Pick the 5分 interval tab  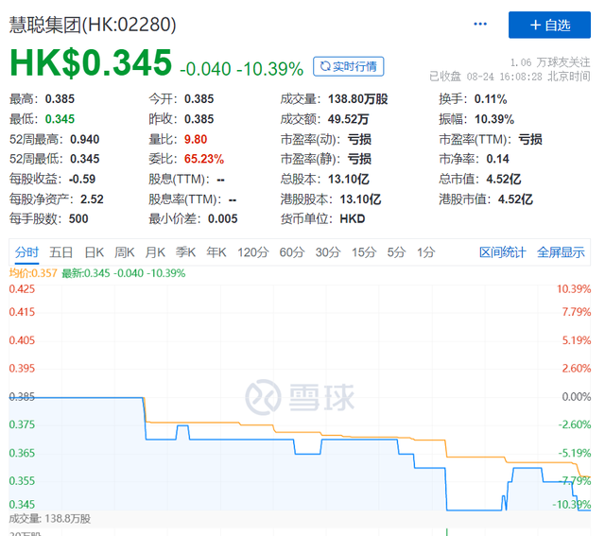(396, 252)
